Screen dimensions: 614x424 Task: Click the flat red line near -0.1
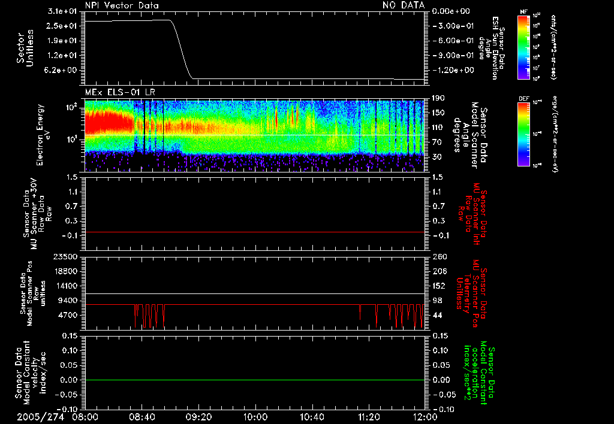(x=255, y=232)
